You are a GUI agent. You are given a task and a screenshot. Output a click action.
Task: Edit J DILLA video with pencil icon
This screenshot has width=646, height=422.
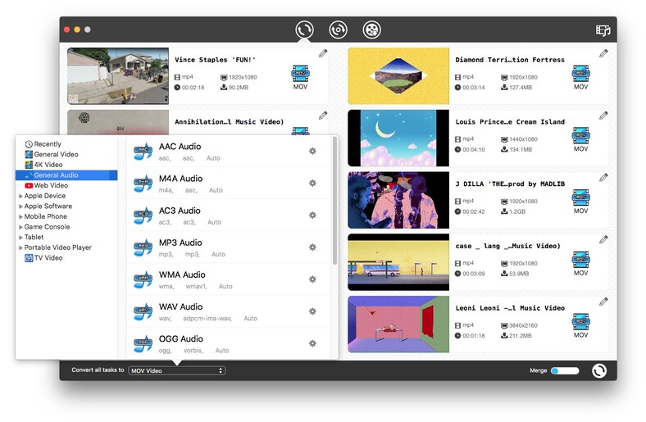603,178
